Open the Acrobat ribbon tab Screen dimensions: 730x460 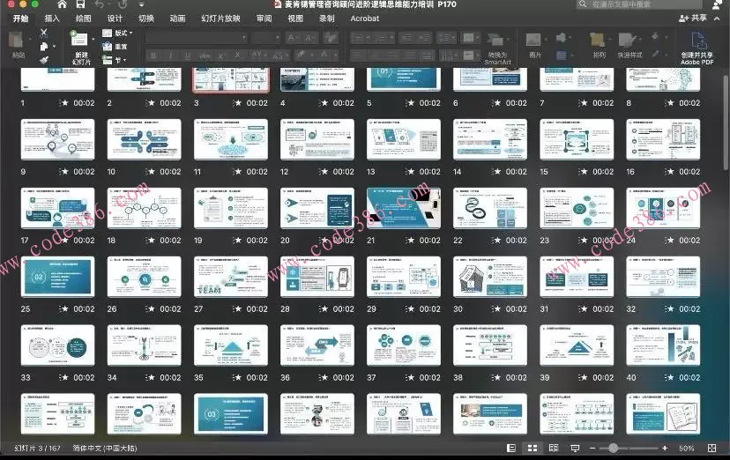click(364, 19)
